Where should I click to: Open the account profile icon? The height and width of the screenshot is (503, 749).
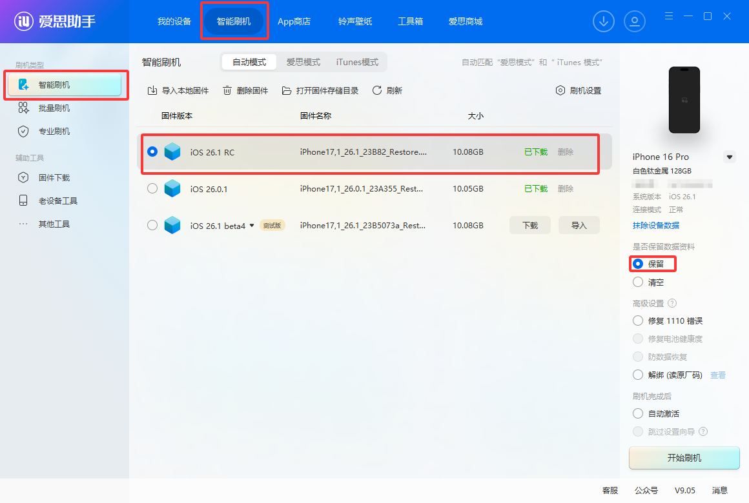point(635,21)
